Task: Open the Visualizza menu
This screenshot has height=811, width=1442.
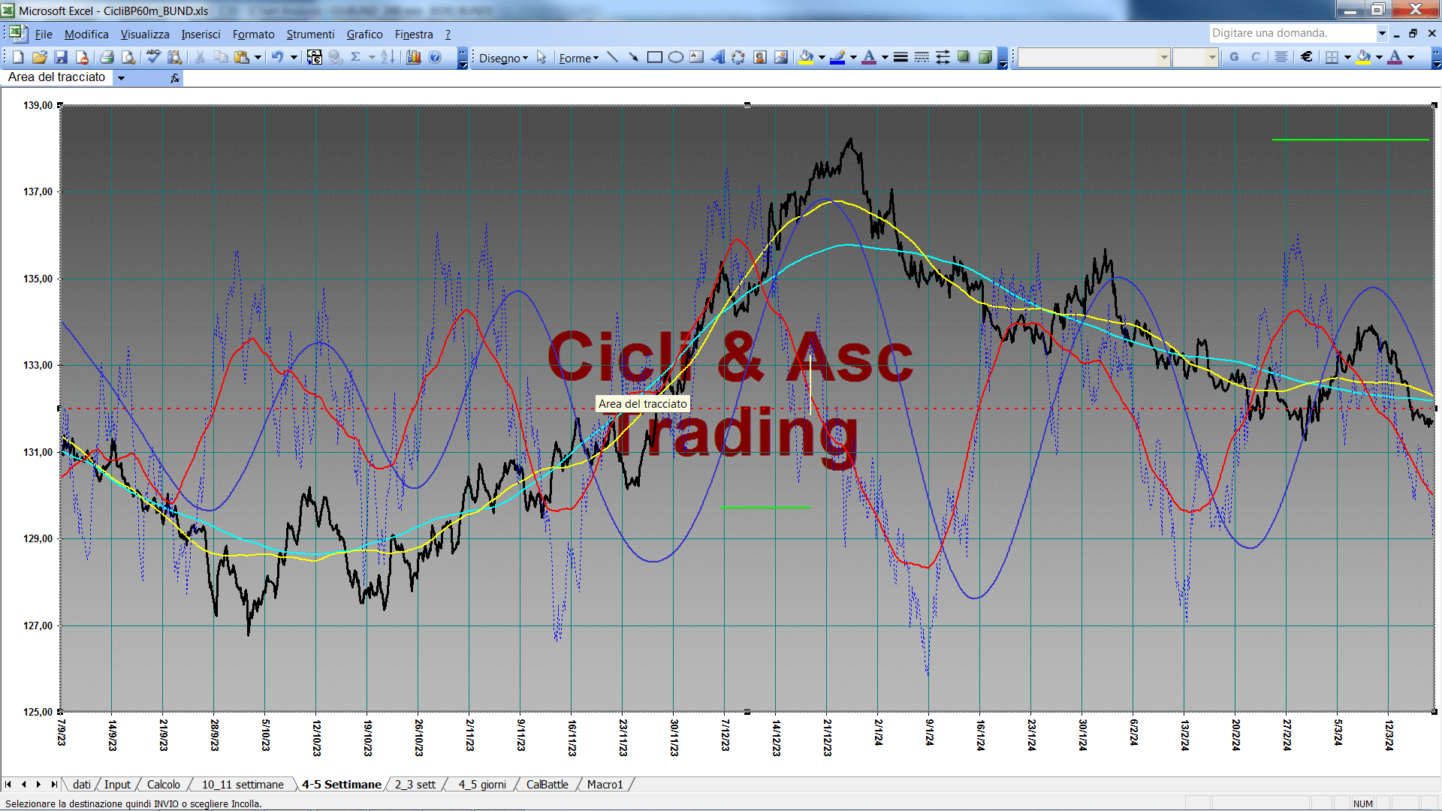Action: (x=145, y=35)
